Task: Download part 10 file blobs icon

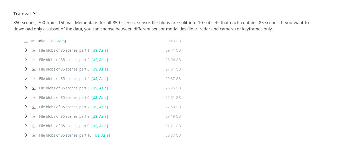Action: (x=34, y=135)
